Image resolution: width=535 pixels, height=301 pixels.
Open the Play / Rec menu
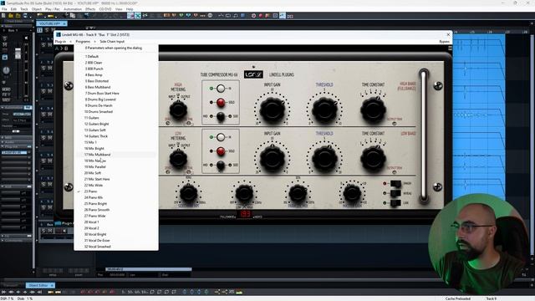pyautogui.click(x=53, y=9)
